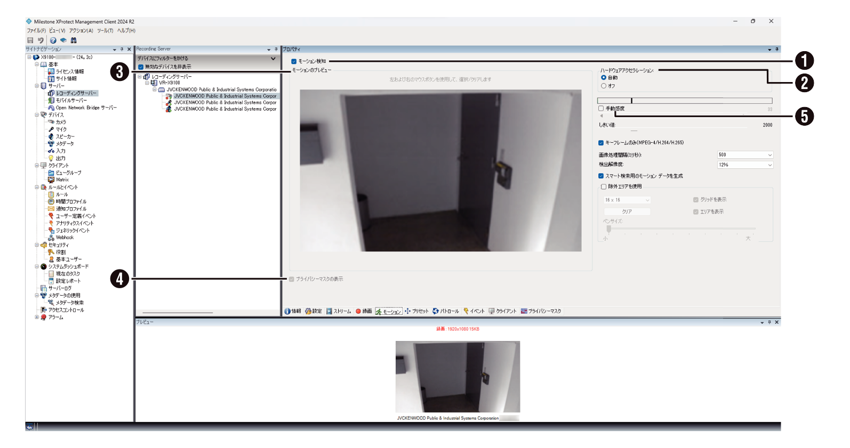Image resolution: width=850 pixels, height=448 pixels.
Task: Open the ストリーム tab
Action: [x=339, y=311]
